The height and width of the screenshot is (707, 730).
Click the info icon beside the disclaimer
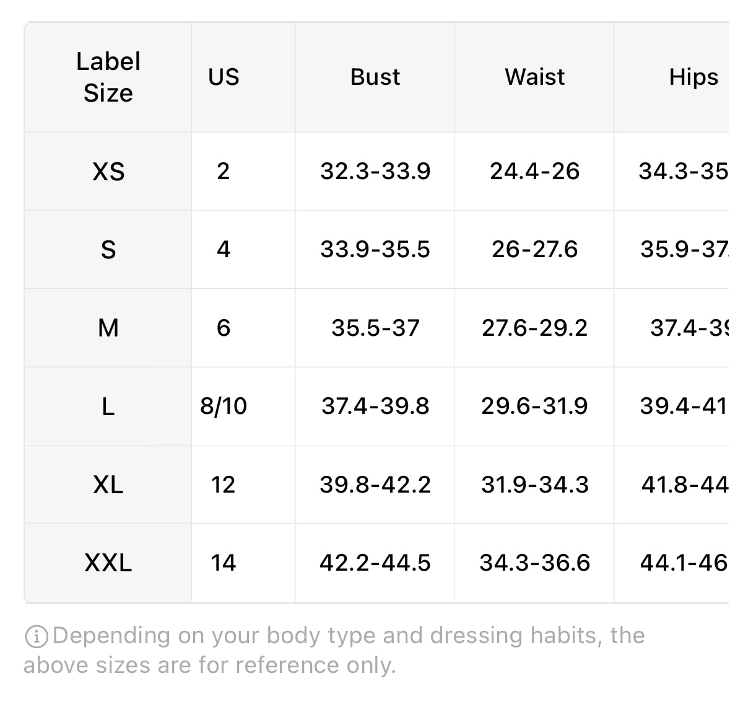(x=37, y=636)
